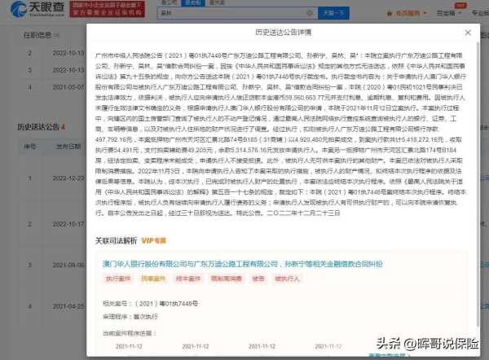The height and width of the screenshot is (360, 489).
Task: Click the 执行案件 tag
Action: click(x=118, y=279)
